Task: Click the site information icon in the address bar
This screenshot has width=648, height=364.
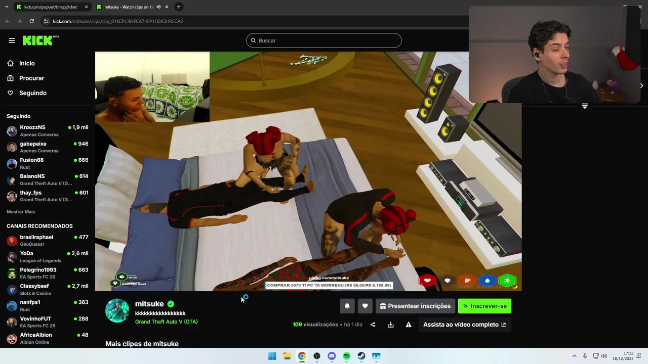Action: tap(46, 21)
